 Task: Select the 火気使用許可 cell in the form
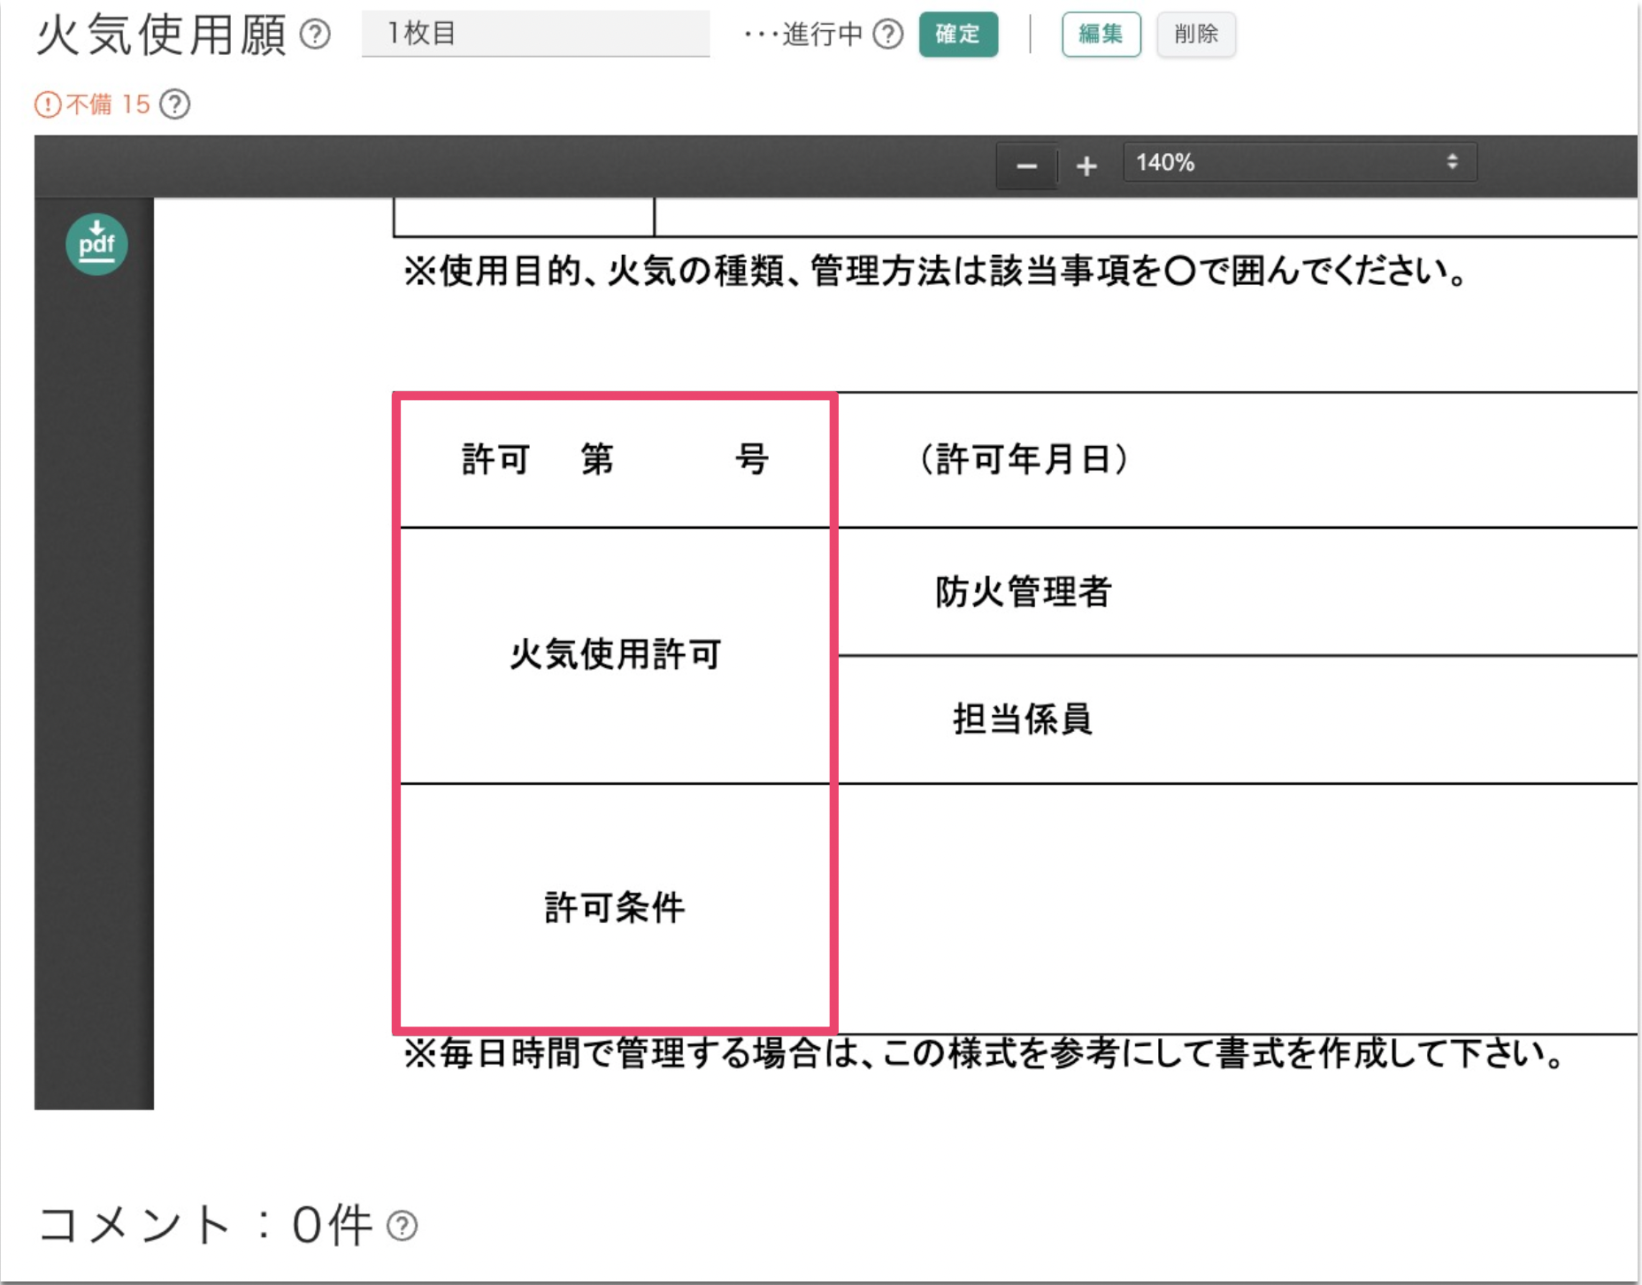[x=615, y=655]
